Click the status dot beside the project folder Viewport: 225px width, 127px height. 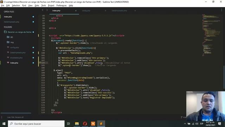(33, 32)
